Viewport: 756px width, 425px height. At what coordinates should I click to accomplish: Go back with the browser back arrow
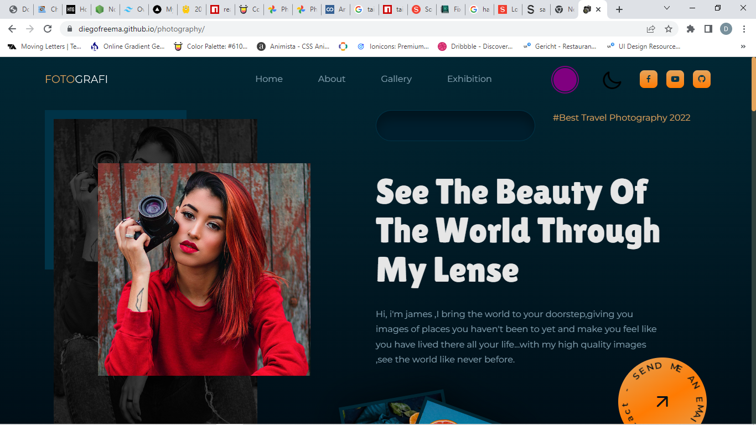click(x=12, y=29)
